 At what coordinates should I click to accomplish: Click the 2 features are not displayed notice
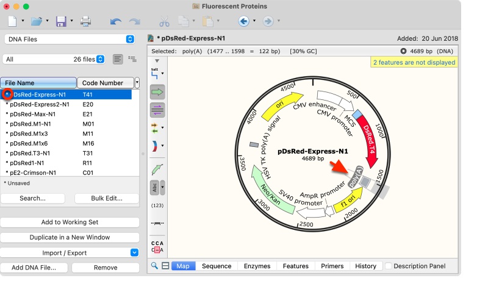[414, 62]
